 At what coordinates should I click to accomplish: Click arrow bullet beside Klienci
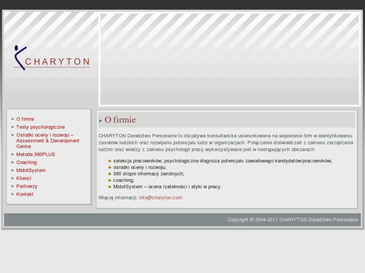13,178
